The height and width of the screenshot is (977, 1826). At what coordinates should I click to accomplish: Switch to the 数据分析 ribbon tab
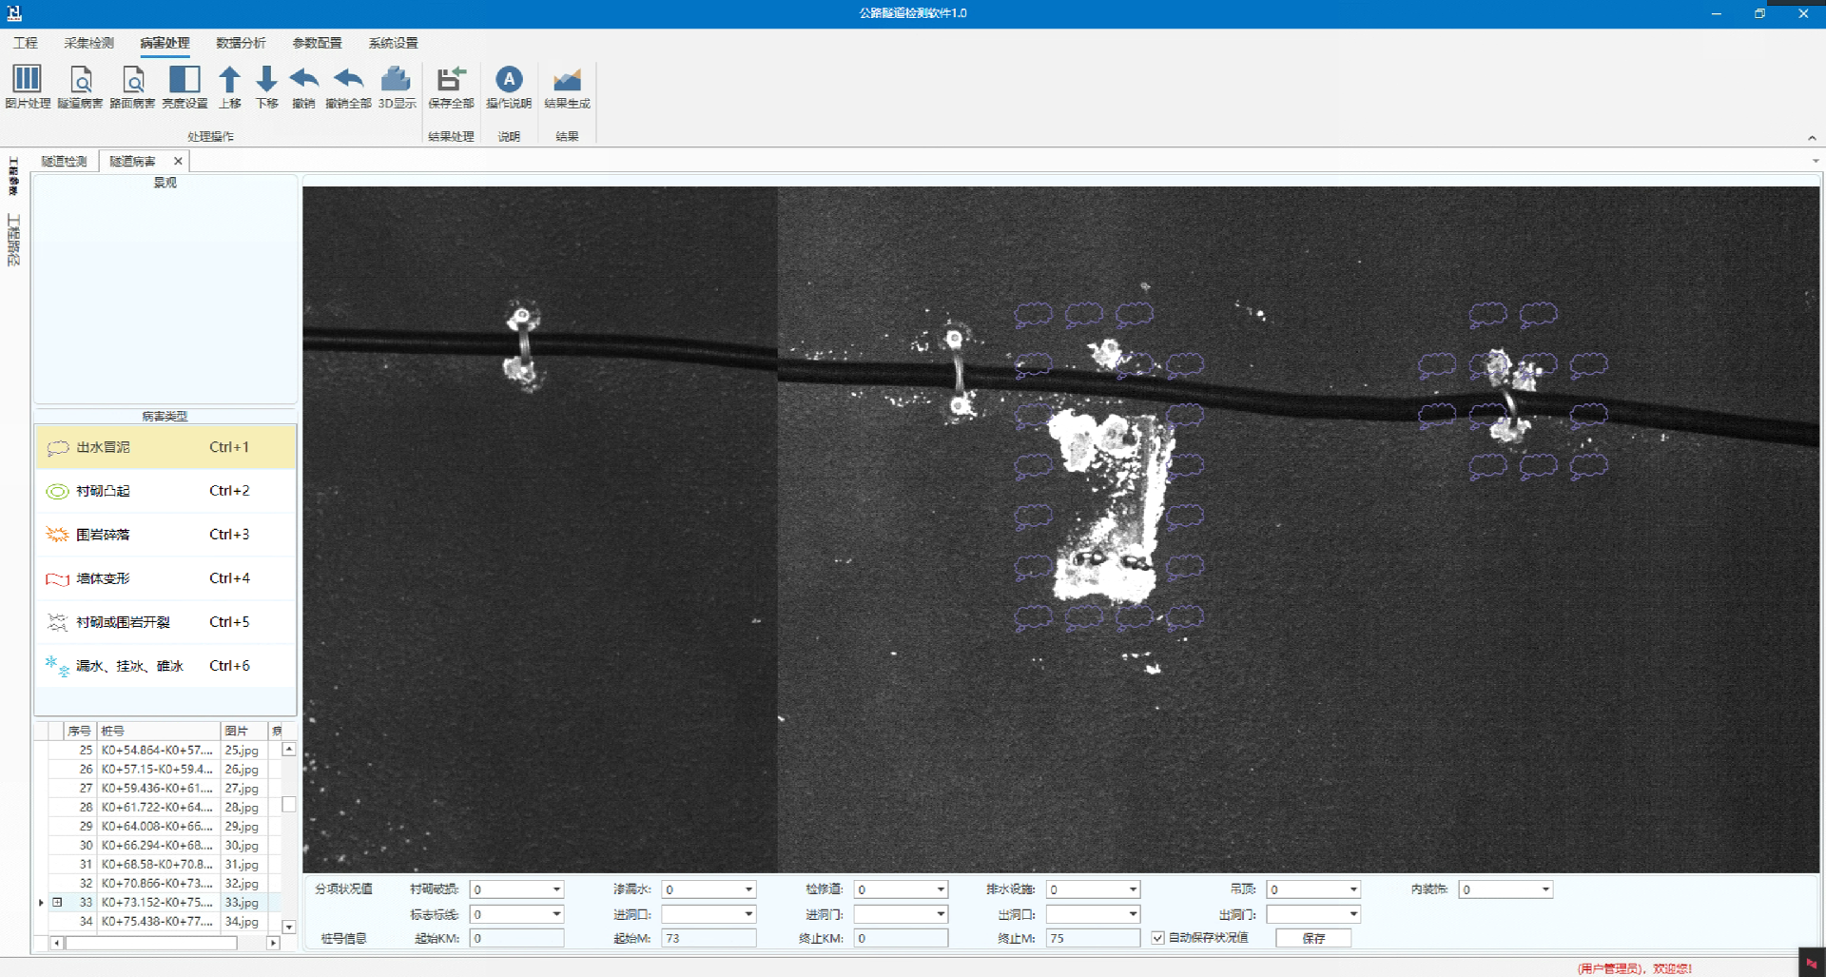point(241,43)
